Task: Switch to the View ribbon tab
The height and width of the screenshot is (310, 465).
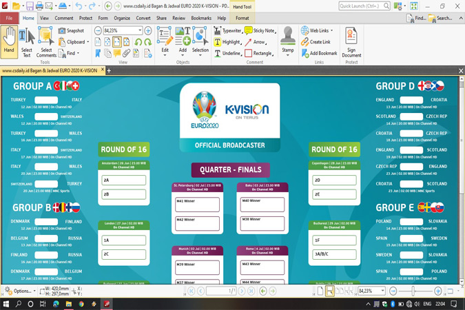Action: [45, 18]
